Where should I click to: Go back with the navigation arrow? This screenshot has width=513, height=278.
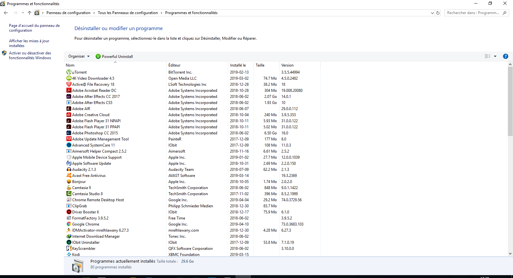pos(6,13)
